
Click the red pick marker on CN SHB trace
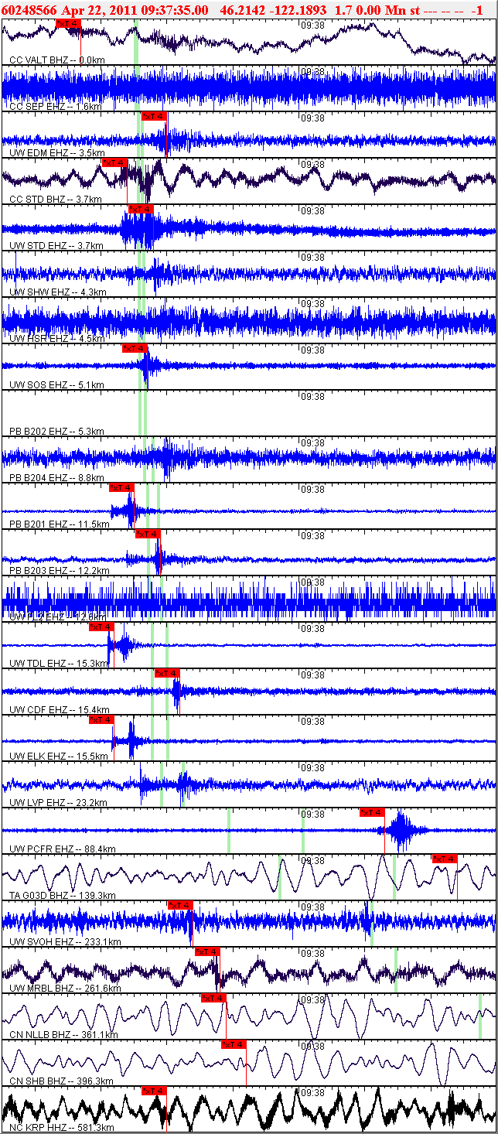click(x=234, y=1044)
